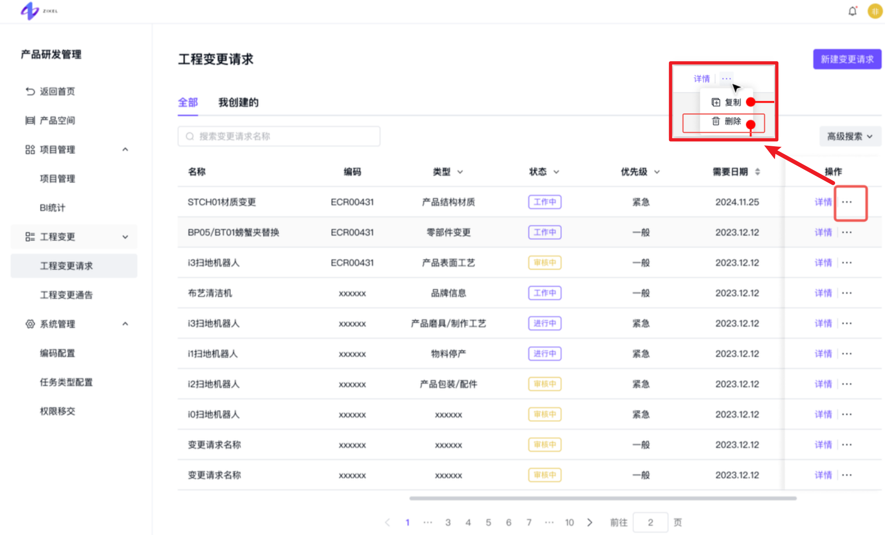Click the 品牌信息 type cell
885x535 pixels.
pyautogui.click(x=448, y=293)
